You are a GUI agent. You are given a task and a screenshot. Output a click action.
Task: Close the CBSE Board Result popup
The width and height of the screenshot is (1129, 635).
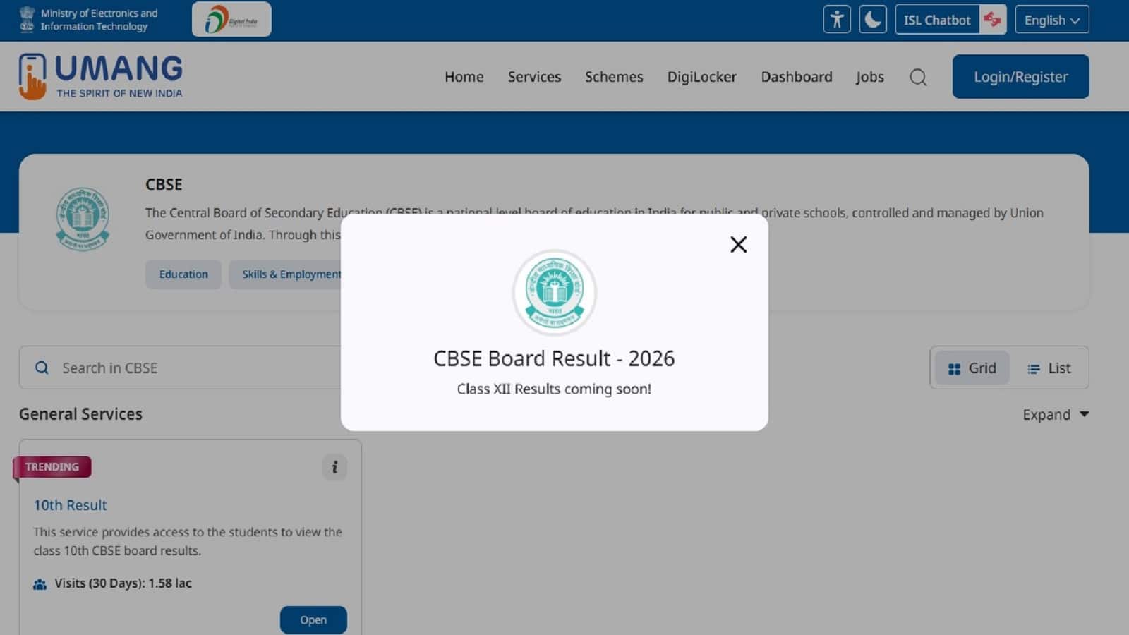tap(738, 244)
